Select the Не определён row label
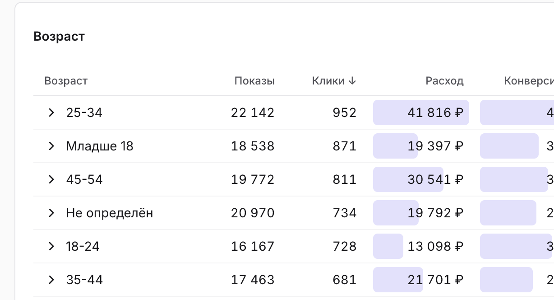Image resolution: width=554 pixels, height=300 pixels. coord(110,213)
